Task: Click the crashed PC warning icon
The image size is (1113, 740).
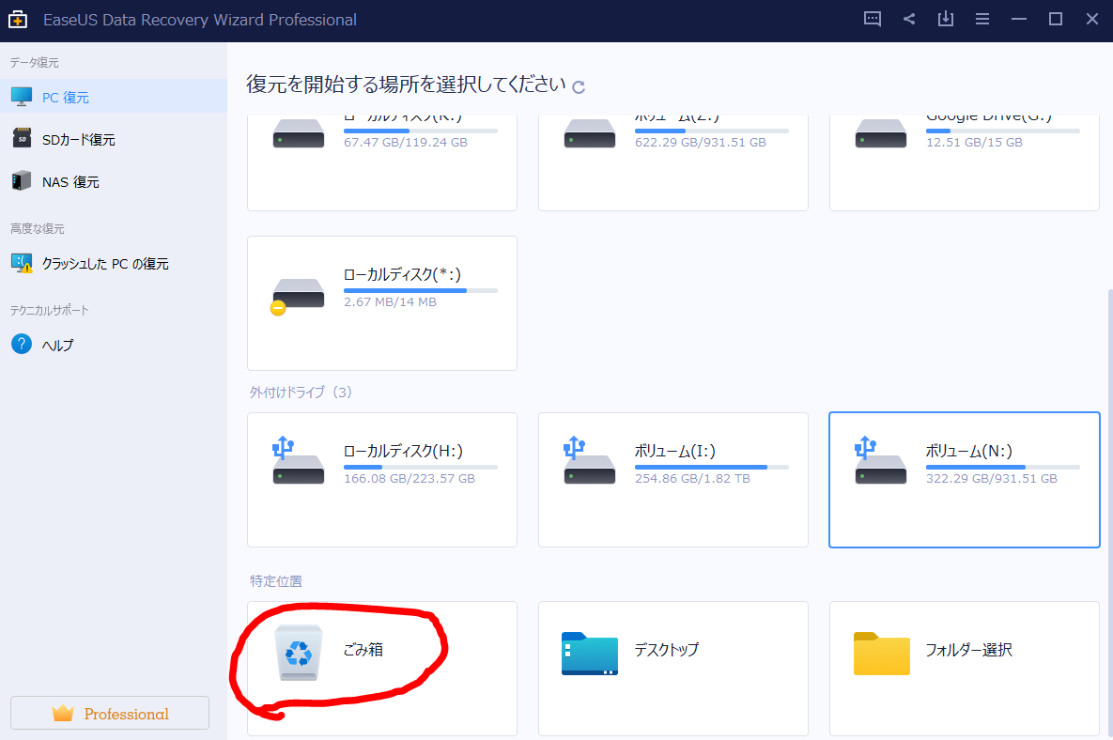Action: [22, 263]
